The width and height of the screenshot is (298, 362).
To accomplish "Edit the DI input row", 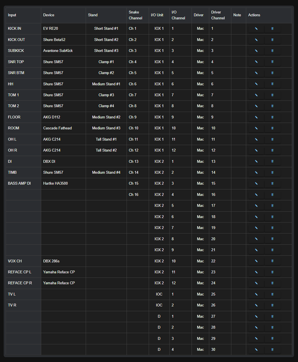I will tap(256, 161).
